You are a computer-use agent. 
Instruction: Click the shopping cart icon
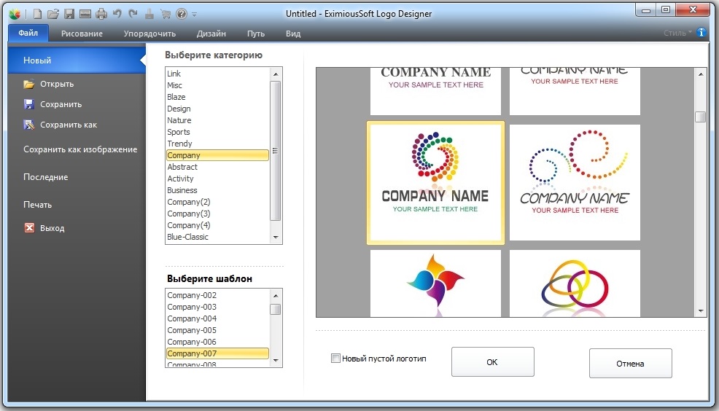point(166,14)
